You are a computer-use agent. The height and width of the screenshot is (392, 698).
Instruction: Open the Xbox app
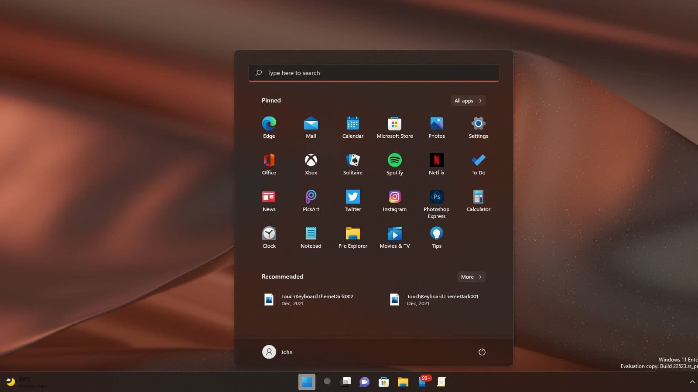311,164
